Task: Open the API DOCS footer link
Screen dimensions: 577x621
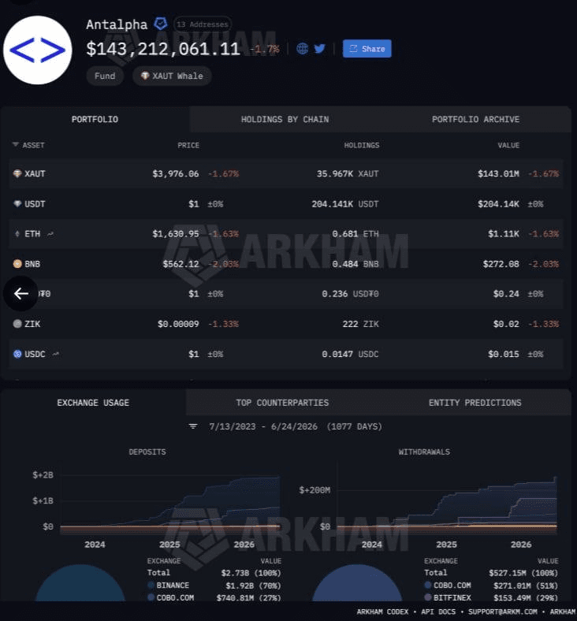Action: point(438,612)
